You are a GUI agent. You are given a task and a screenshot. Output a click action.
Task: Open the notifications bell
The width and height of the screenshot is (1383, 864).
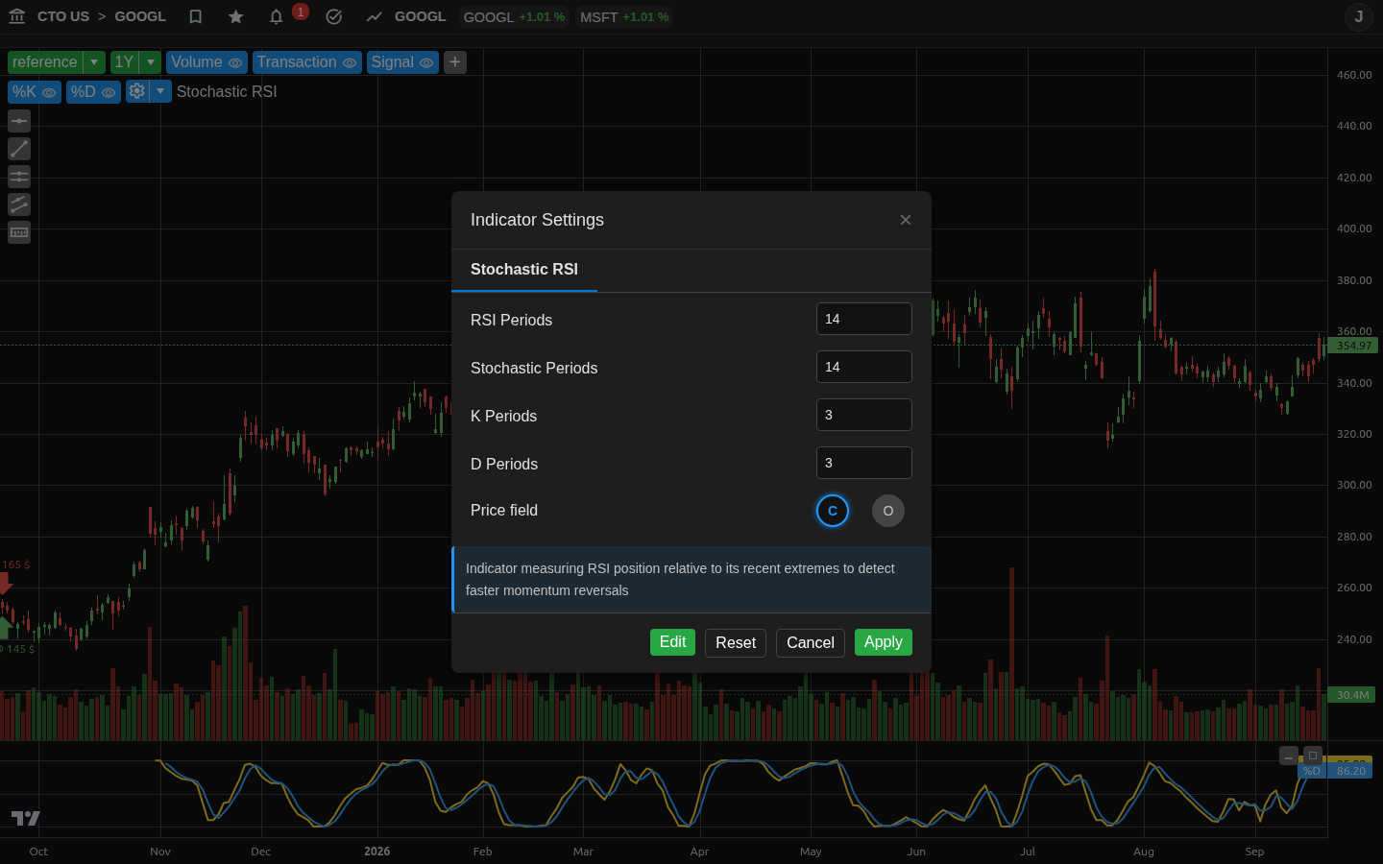(277, 16)
